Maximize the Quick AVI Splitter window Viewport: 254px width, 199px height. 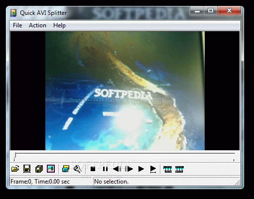211,11
